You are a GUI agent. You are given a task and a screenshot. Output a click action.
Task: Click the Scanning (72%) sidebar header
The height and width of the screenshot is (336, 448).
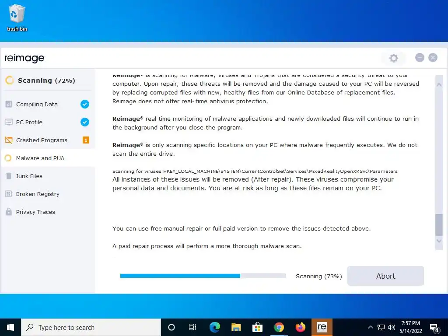click(x=46, y=80)
